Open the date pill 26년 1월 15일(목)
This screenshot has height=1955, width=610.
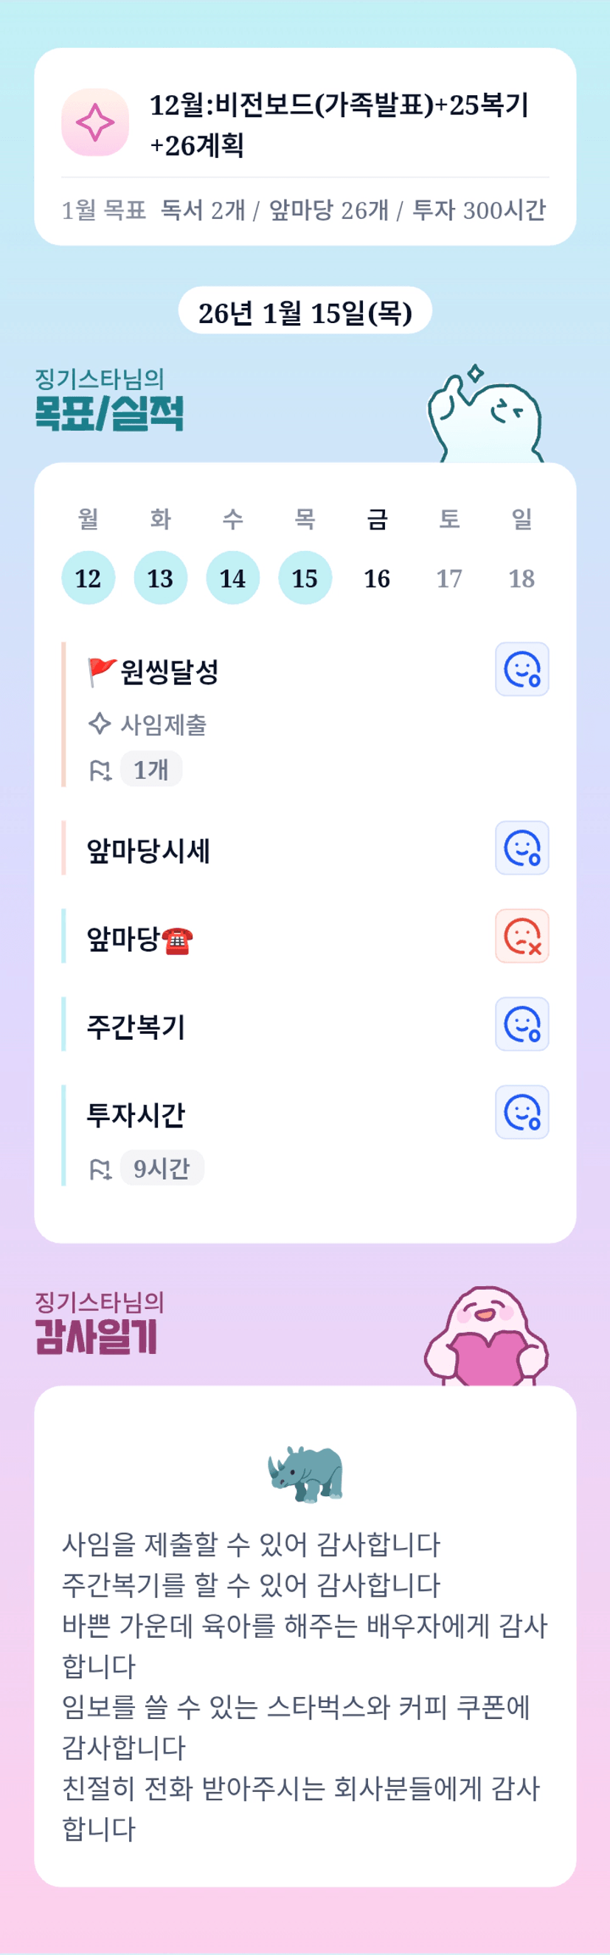point(305,310)
